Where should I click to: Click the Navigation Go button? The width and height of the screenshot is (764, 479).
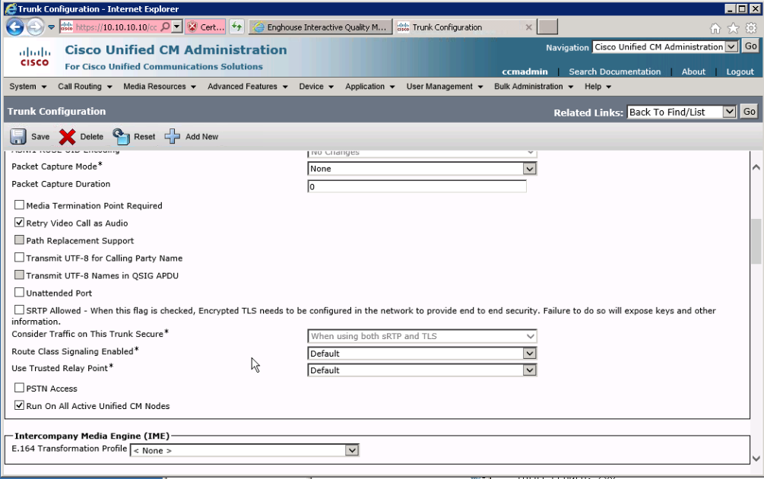tap(751, 46)
